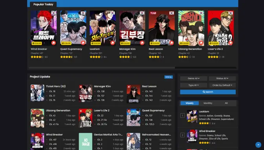Switch to the All ranking tab
The height and width of the screenshot is (150, 264).
226,103
